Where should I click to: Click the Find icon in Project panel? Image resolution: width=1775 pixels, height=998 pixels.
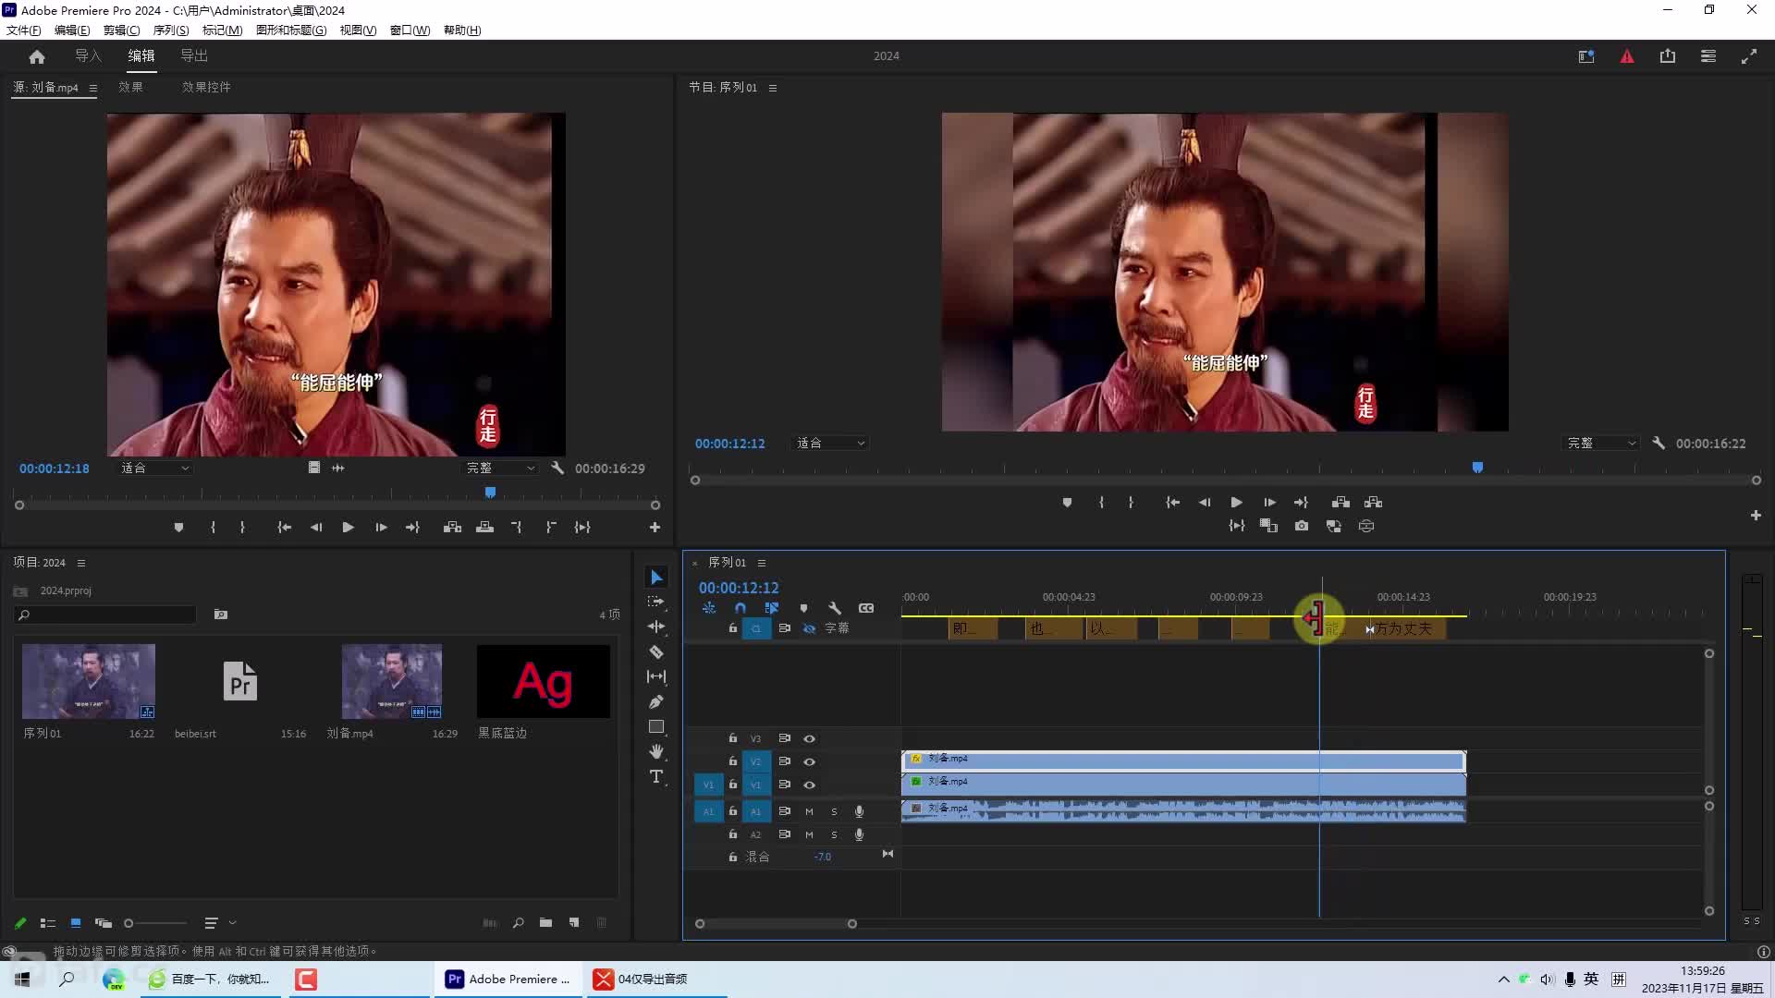[518, 922]
